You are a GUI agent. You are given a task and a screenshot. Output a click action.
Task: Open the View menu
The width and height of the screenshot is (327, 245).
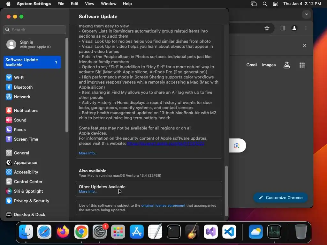click(x=89, y=4)
